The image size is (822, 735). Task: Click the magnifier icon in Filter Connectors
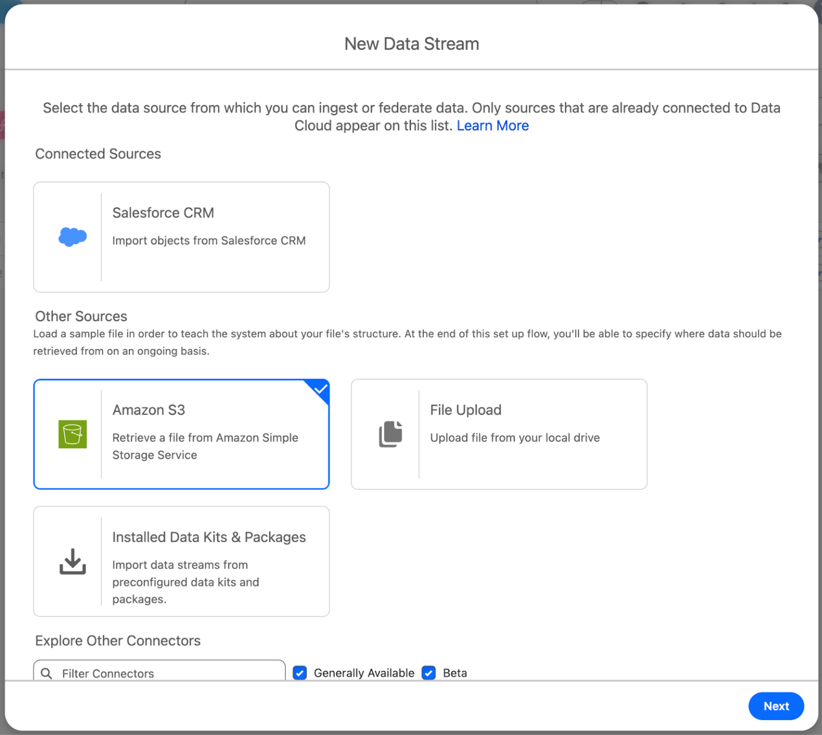coord(47,673)
